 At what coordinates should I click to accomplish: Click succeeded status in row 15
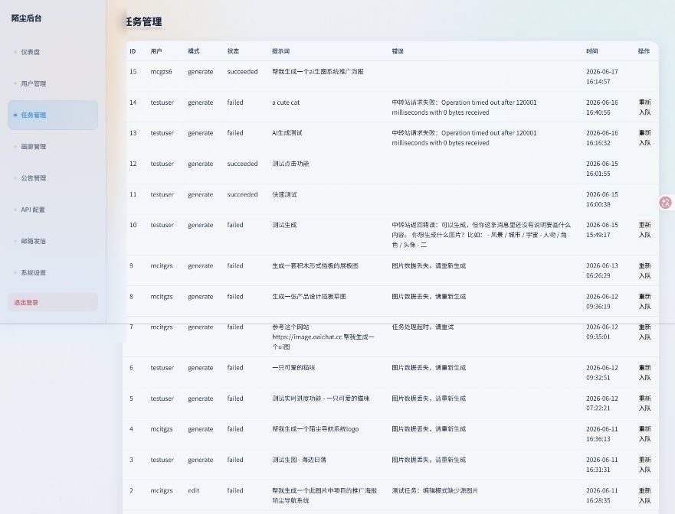pyautogui.click(x=242, y=72)
